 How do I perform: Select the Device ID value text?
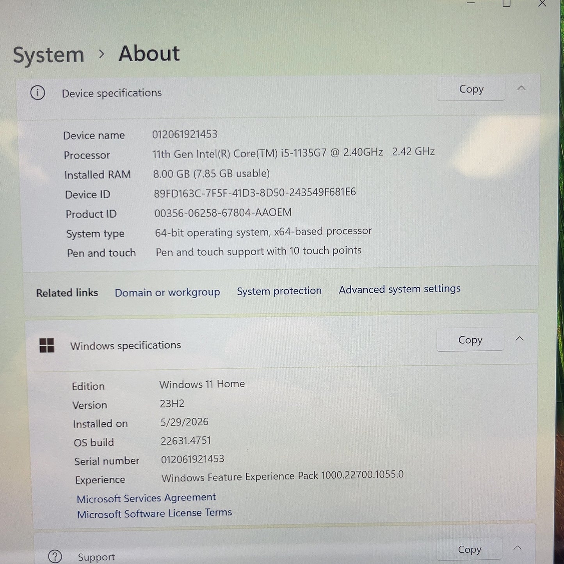coord(255,192)
